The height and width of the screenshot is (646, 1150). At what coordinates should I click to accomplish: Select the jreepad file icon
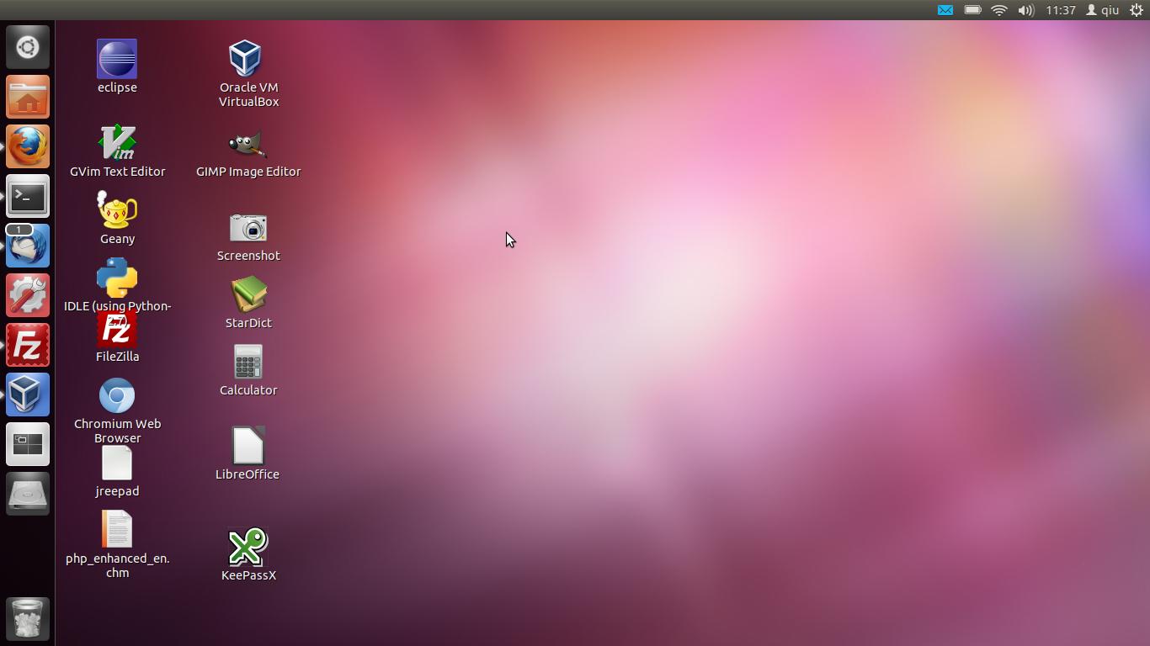click(117, 463)
